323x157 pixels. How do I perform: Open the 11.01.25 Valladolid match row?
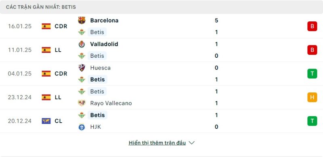161,50
